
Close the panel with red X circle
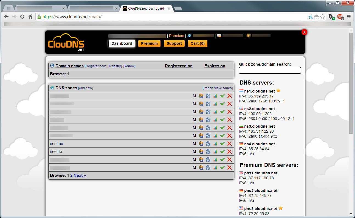pos(304,32)
